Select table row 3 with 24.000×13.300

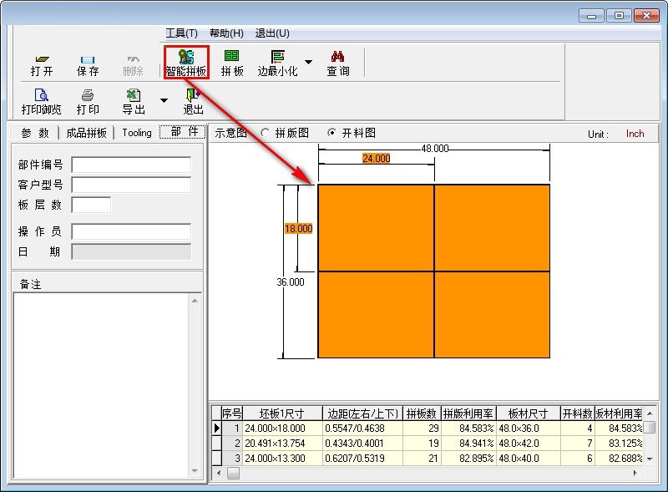click(428, 459)
